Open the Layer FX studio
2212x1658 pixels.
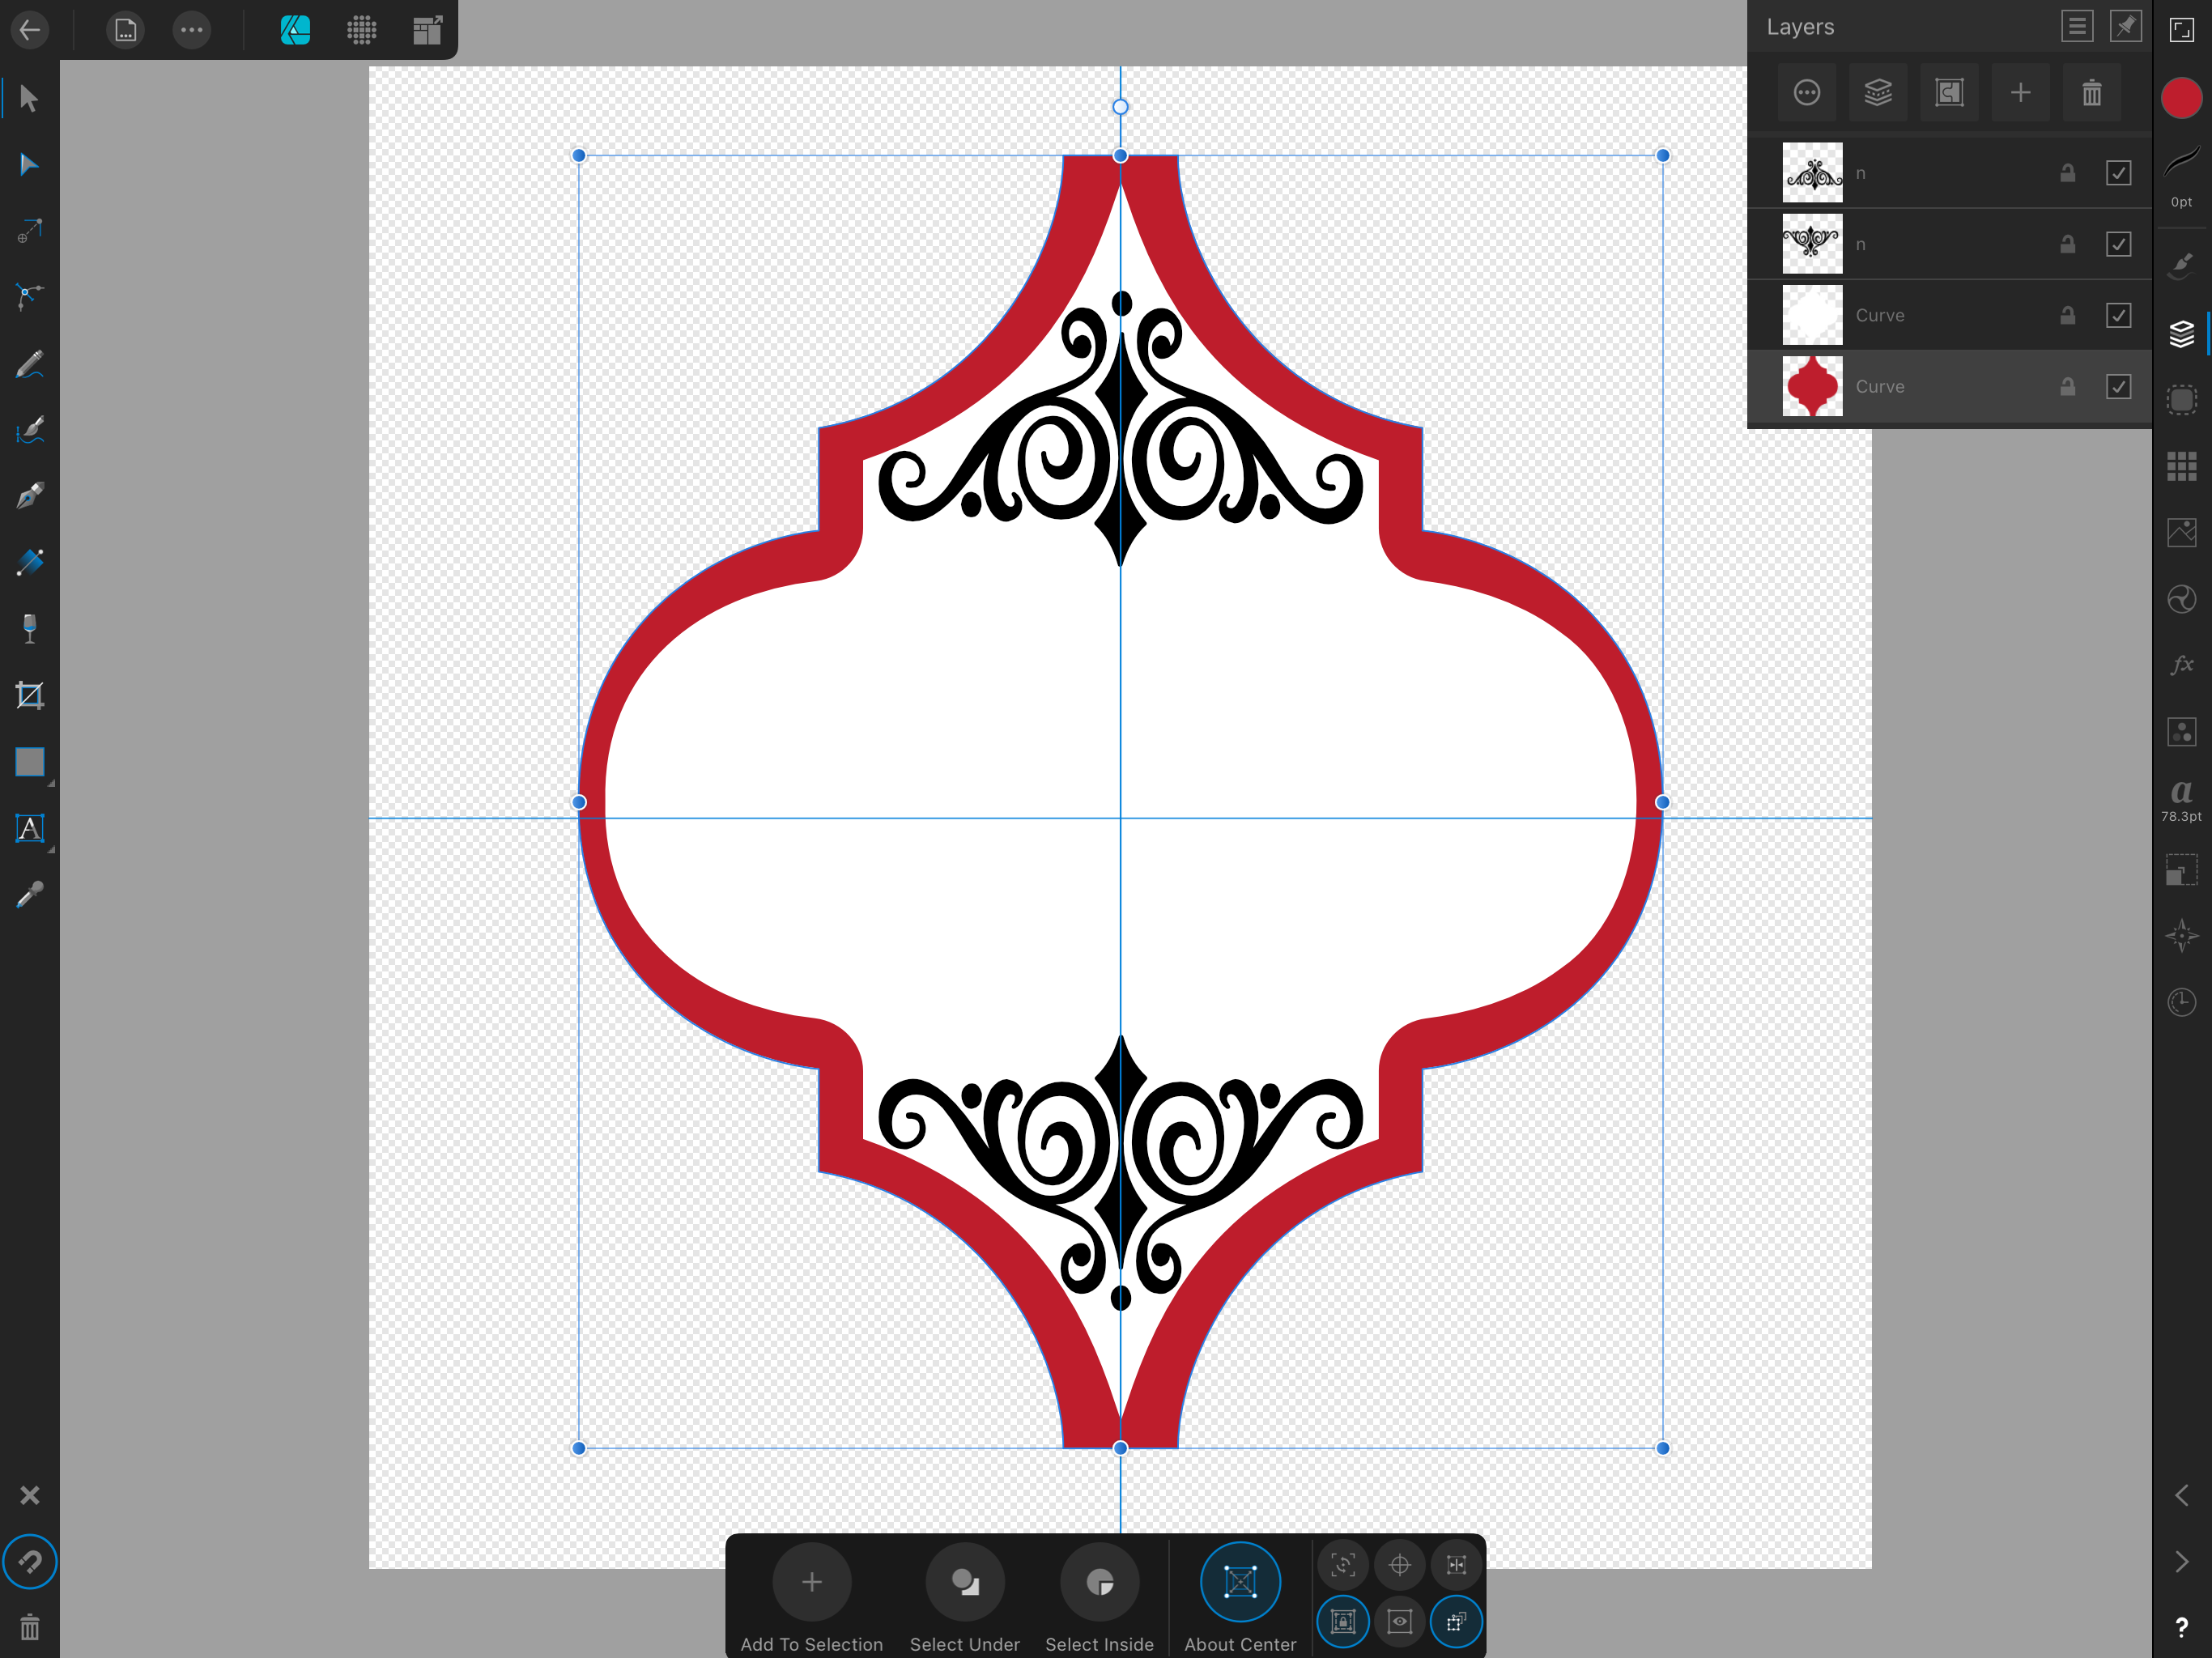pyautogui.click(x=2181, y=665)
